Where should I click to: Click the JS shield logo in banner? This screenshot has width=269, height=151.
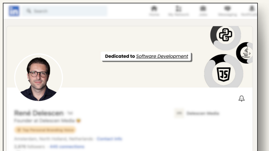pyautogui.click(x=223, y=74)
